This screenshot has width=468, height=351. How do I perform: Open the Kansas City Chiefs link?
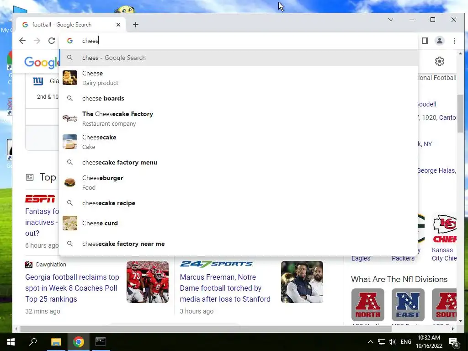444,254
